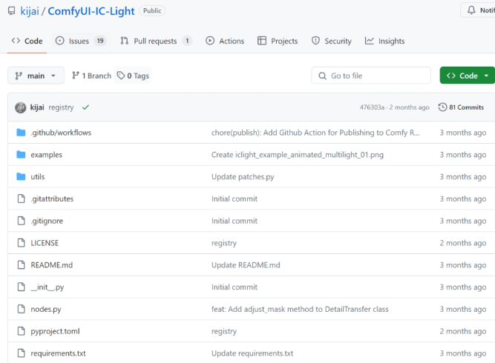
Task: Click the Go to file search field
Action: point(371,76)
